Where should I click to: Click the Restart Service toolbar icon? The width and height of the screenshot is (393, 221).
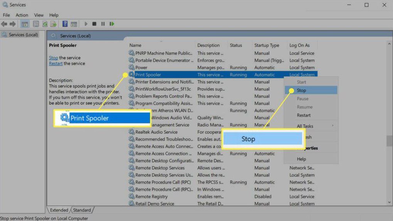click(x=112, y=24)
